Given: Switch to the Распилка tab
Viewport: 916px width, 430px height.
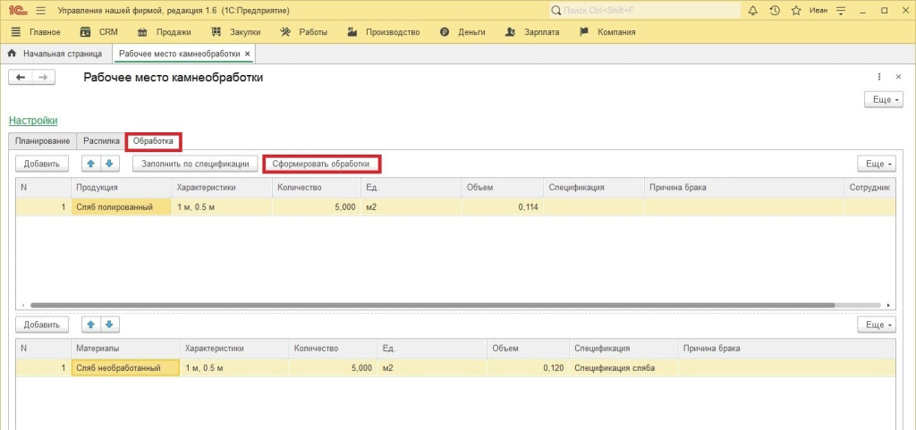Looking at the screenshot, I should pyautogui.click(x=102, y=140).
